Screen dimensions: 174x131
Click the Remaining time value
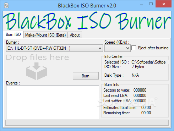(x=146, y=113)
